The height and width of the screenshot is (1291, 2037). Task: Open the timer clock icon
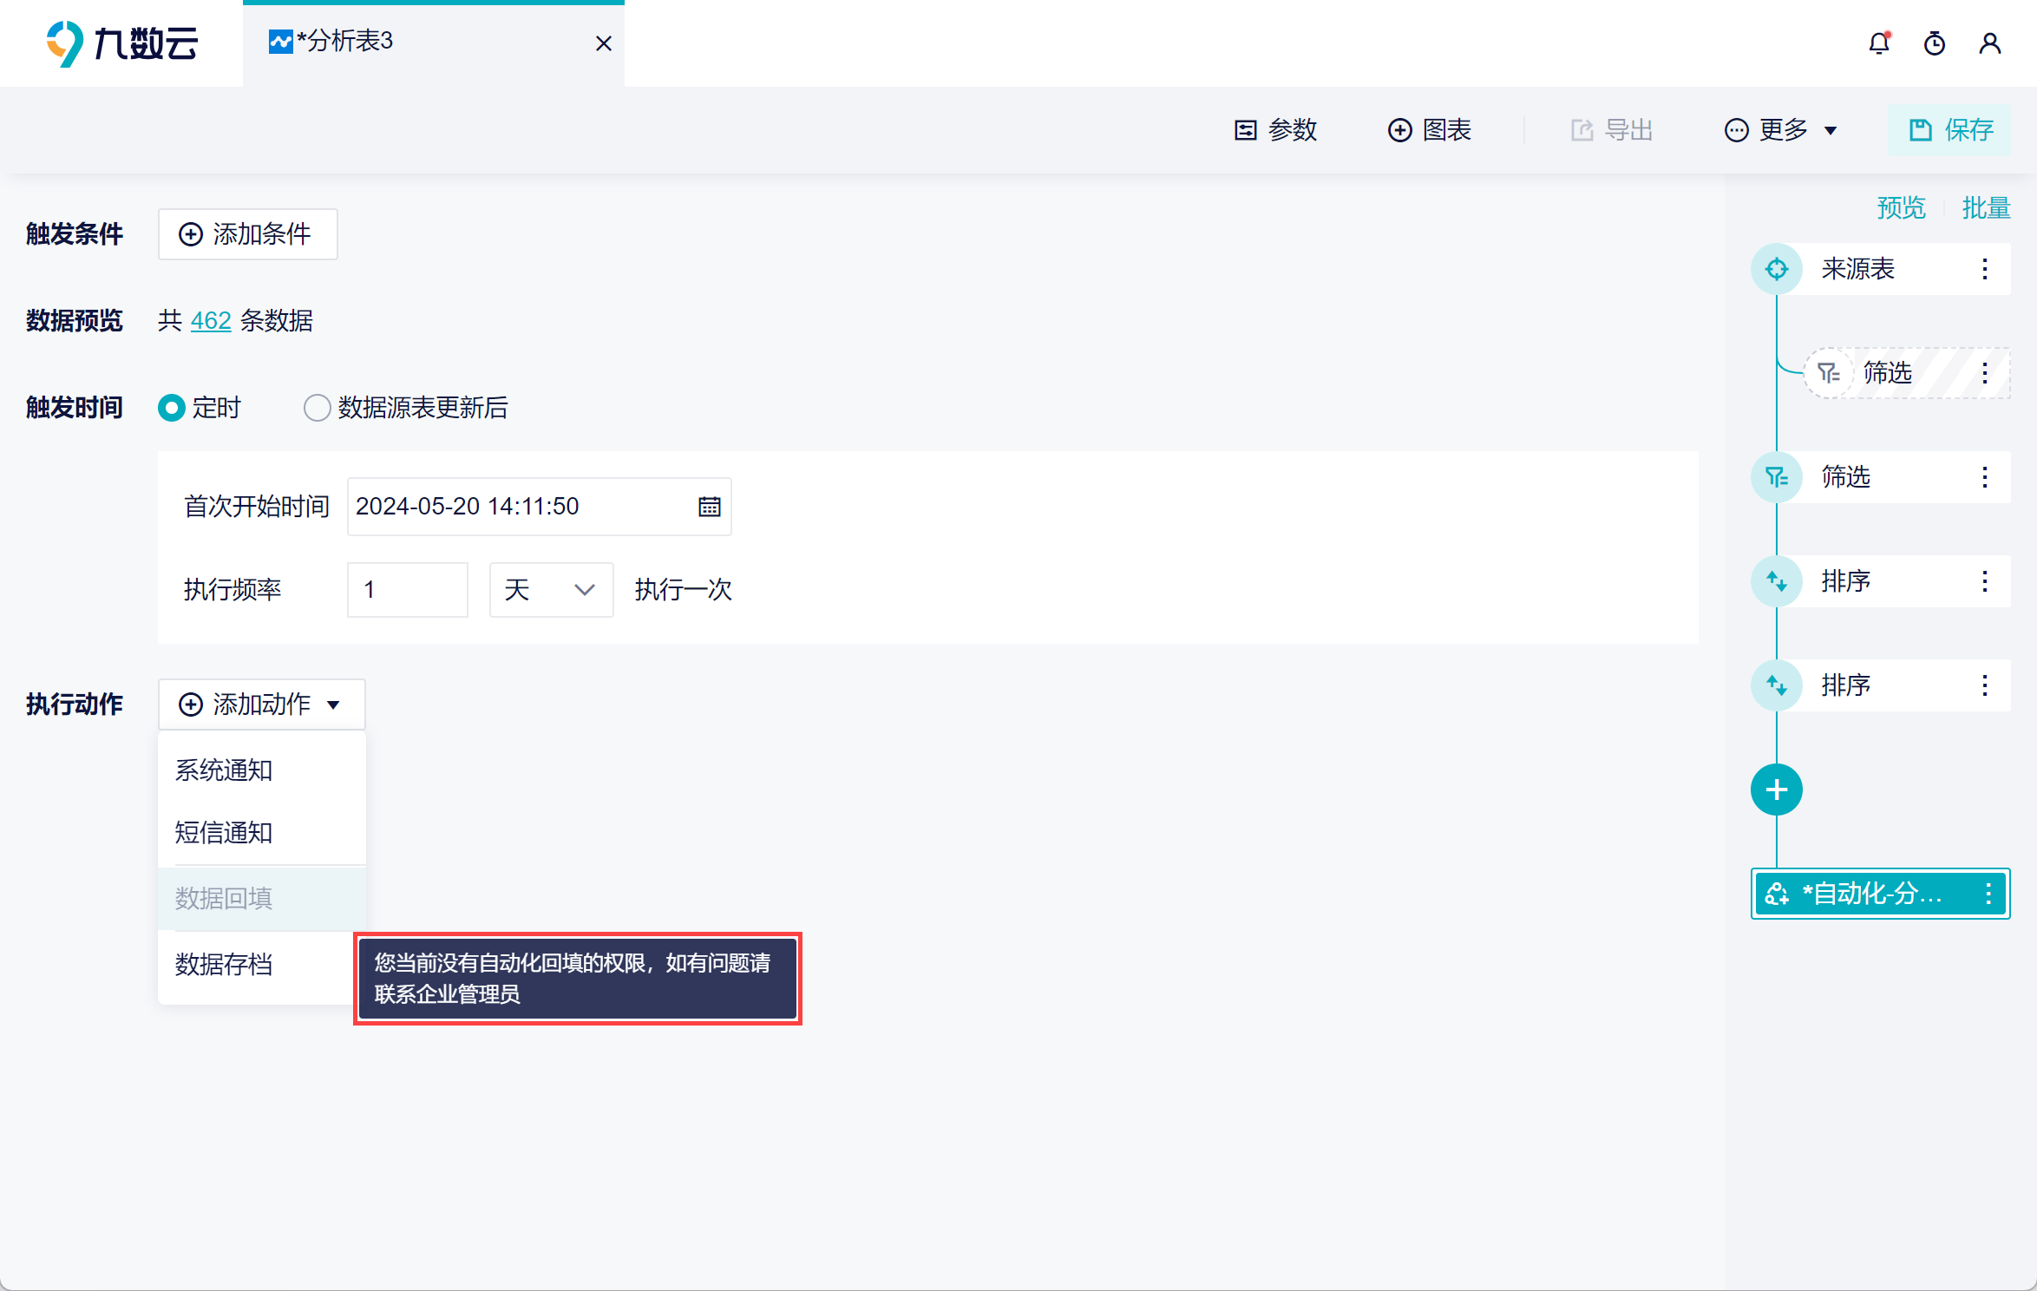tap(1934, 43)
